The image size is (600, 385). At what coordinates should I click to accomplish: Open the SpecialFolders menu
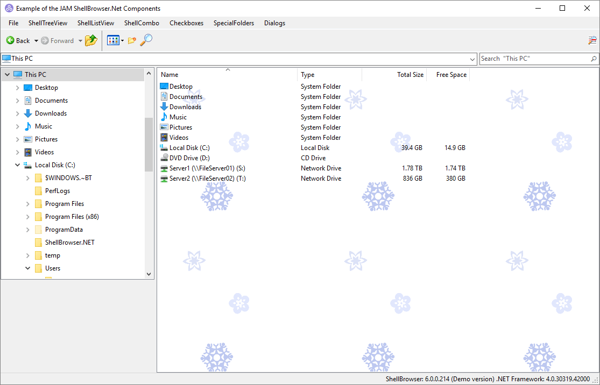click(234, 23)
